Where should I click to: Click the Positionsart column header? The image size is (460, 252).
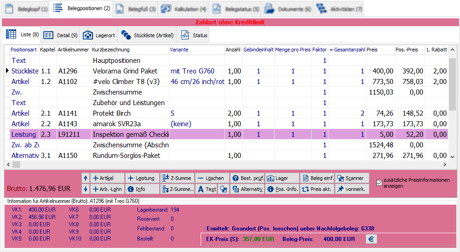[24, 50]
